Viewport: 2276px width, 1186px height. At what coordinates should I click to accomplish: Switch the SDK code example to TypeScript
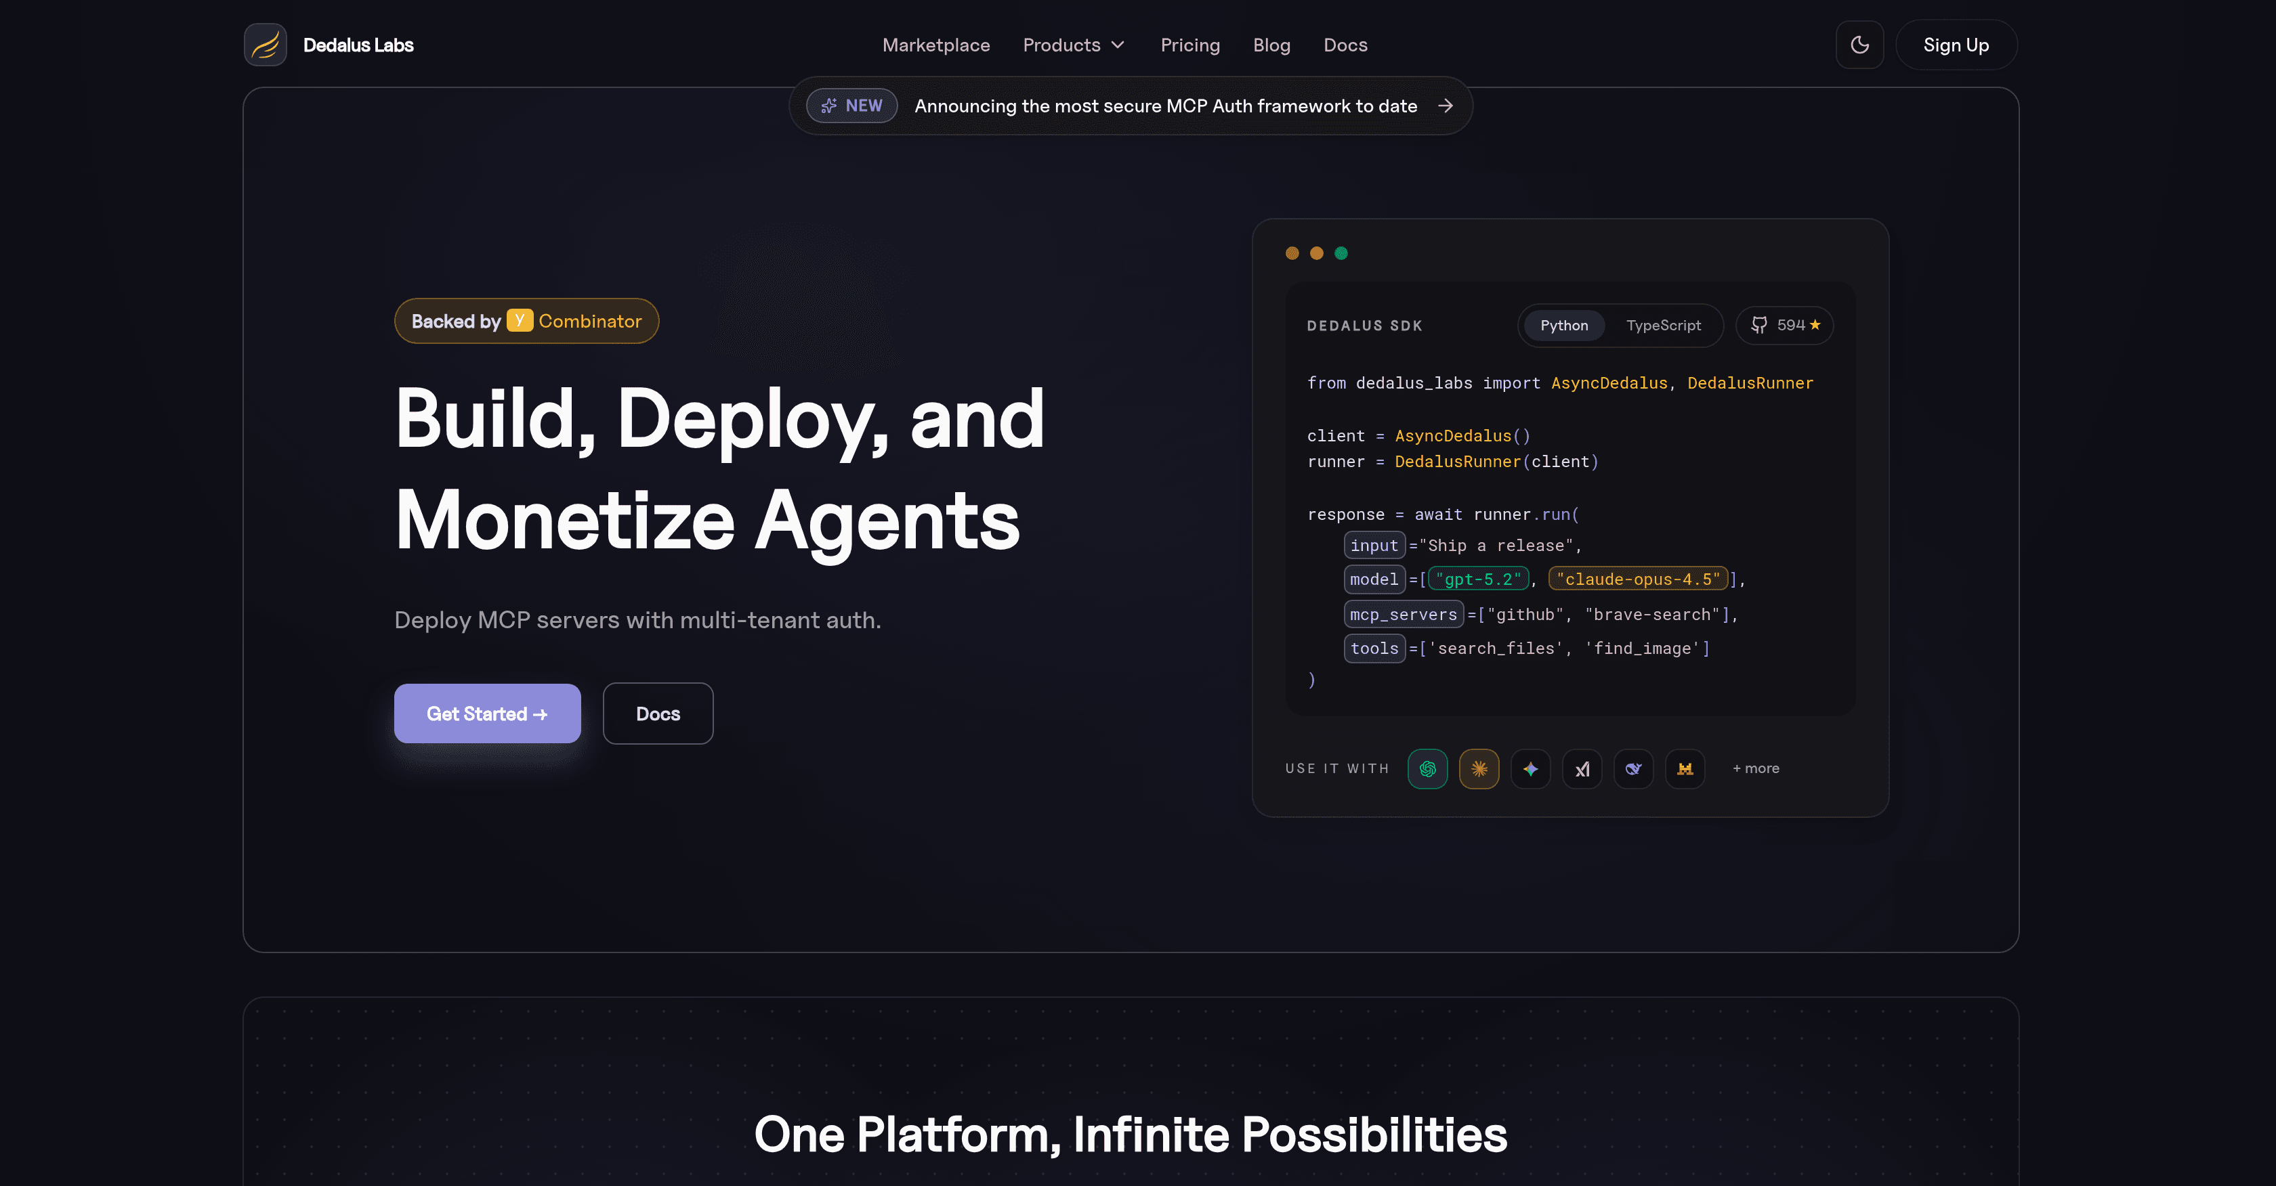pos(1664,325)
